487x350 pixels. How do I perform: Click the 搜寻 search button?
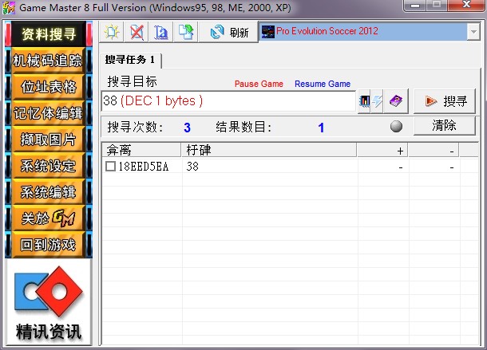445,101
